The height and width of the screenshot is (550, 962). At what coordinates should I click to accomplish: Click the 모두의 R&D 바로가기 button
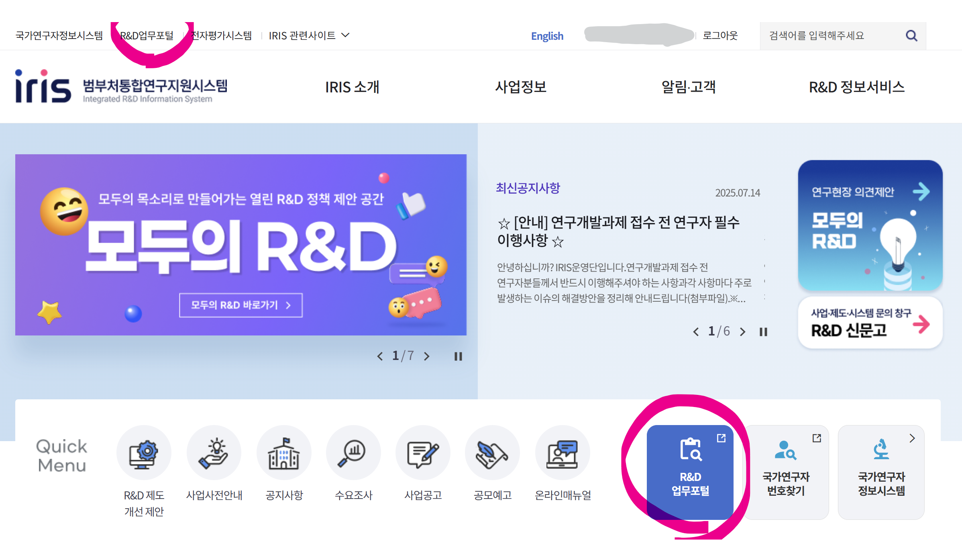(x=240, y=305)
